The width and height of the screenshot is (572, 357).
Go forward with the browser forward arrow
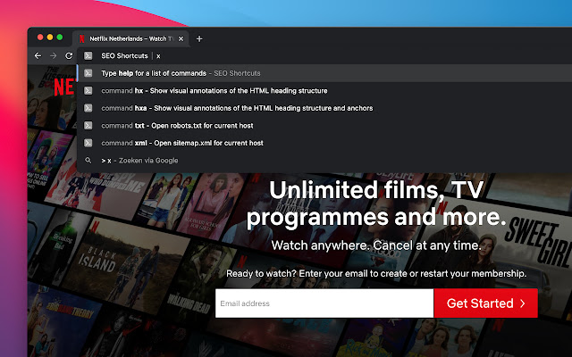tap(54, 55)
